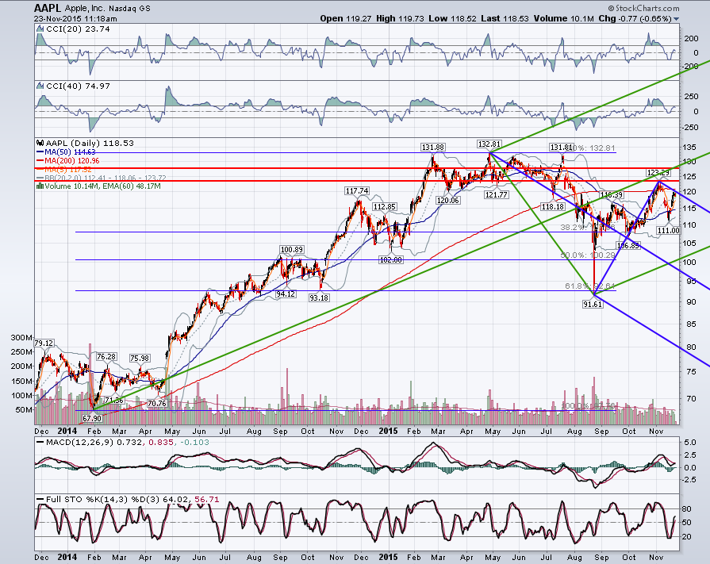Click the '23-Nov-2015 11:18am' timestamp
The width and height of the screenshot is (710, 564).
(x=75, y=19)
